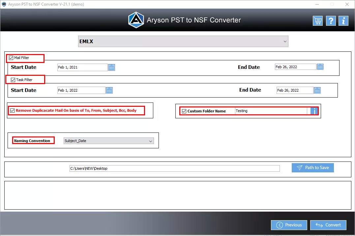355x236 pixels.
Task: Disable Remove Duplicate Mail checkbox
Action: point(13,110)
